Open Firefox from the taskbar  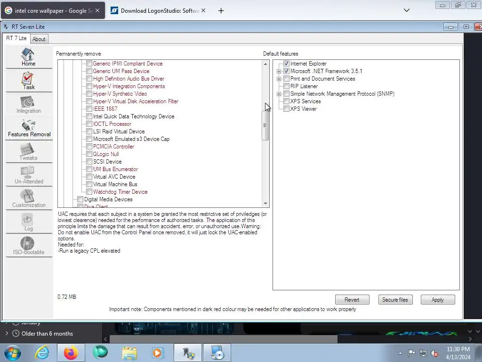(x=71, y=353)
